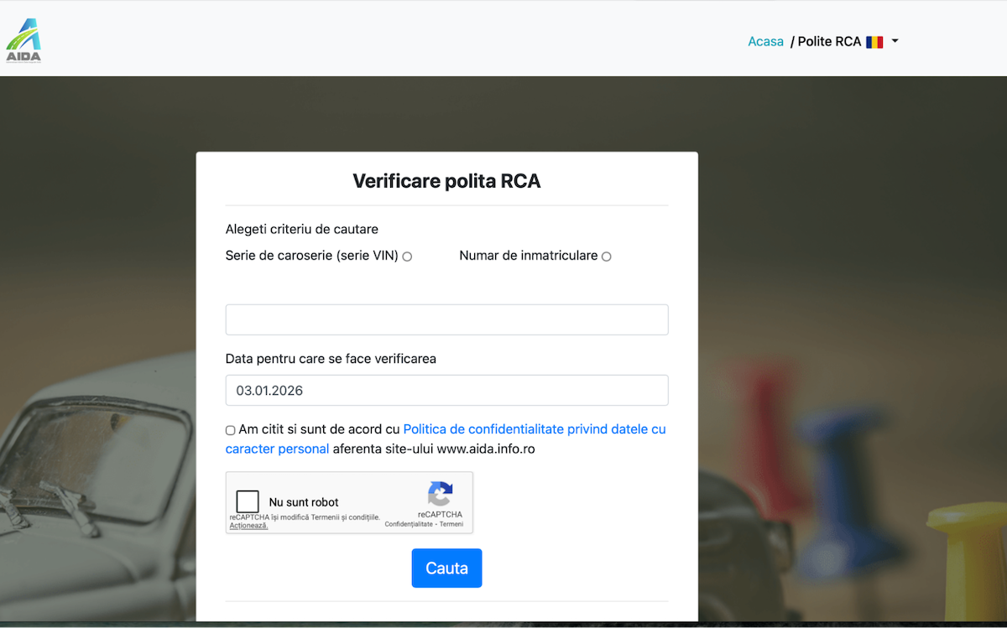The width and height of the screenshot is (1007, 628).
Task: Click the Serie de caroserie label text
Action: pyautogui.click(x=310, y=255)
